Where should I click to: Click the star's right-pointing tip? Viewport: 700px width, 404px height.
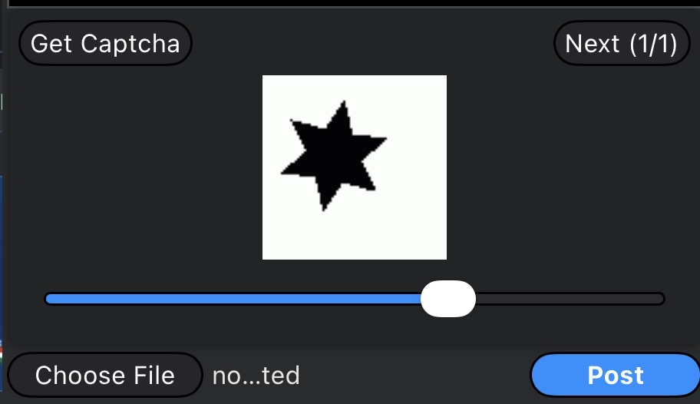click(x=384, y=140)
